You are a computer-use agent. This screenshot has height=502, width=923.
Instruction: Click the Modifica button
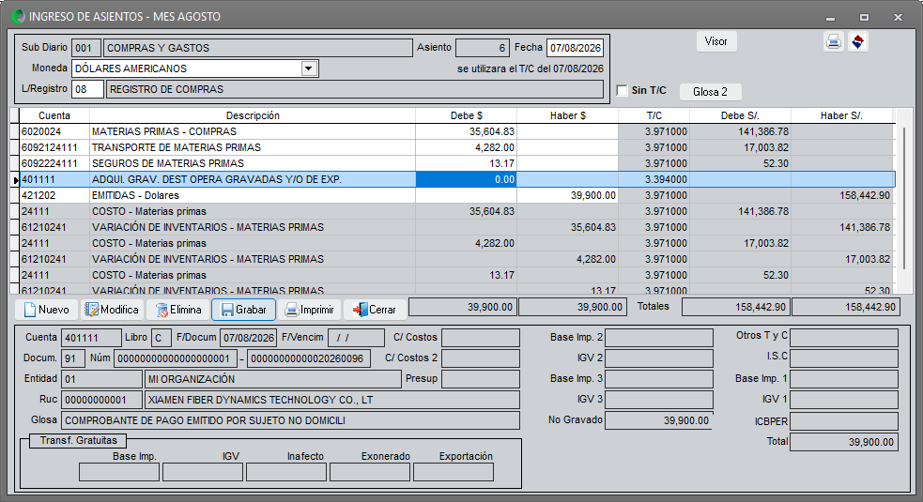[x=112, y=310]
